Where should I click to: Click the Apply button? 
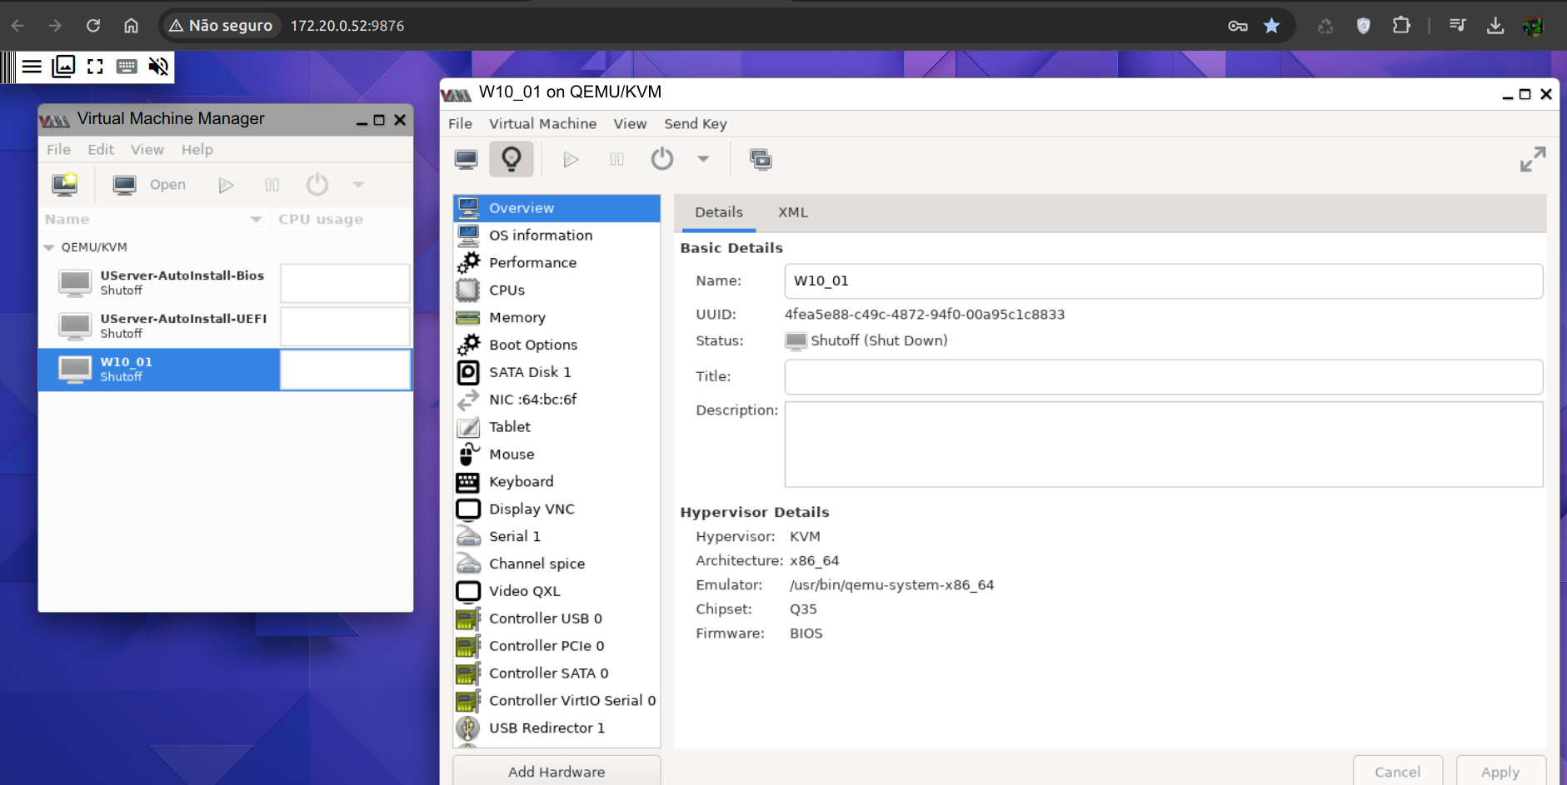[1500, 772]
